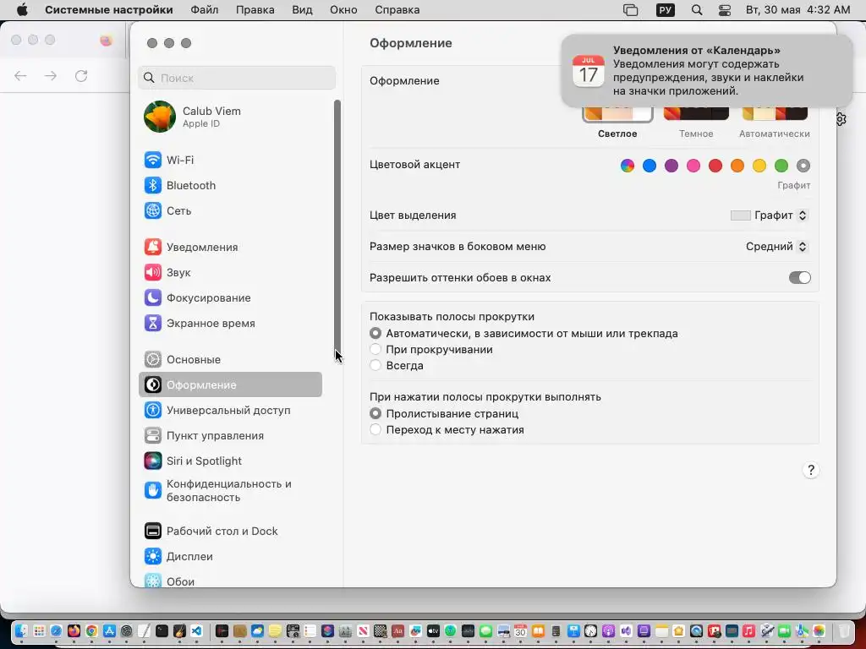866x649 pixels.
Task: Click the help question mark button
Action: tap(811, 470)
